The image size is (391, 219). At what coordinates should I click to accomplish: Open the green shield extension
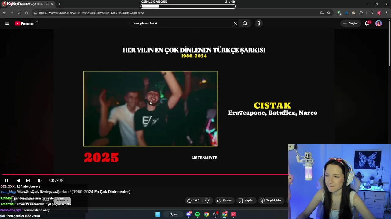point(339,13)
